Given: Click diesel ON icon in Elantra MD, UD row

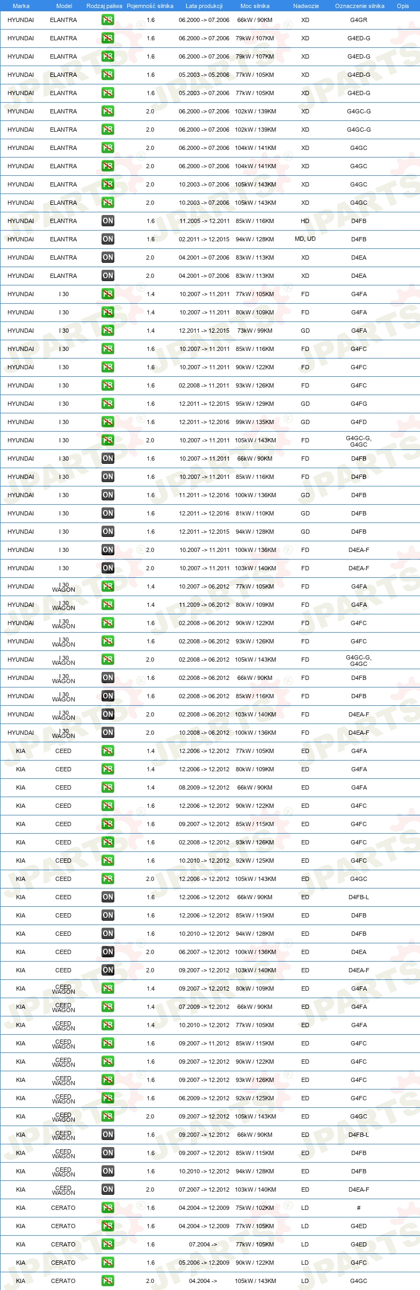Looking at the screenshot, I should click(x=107, y=239).
